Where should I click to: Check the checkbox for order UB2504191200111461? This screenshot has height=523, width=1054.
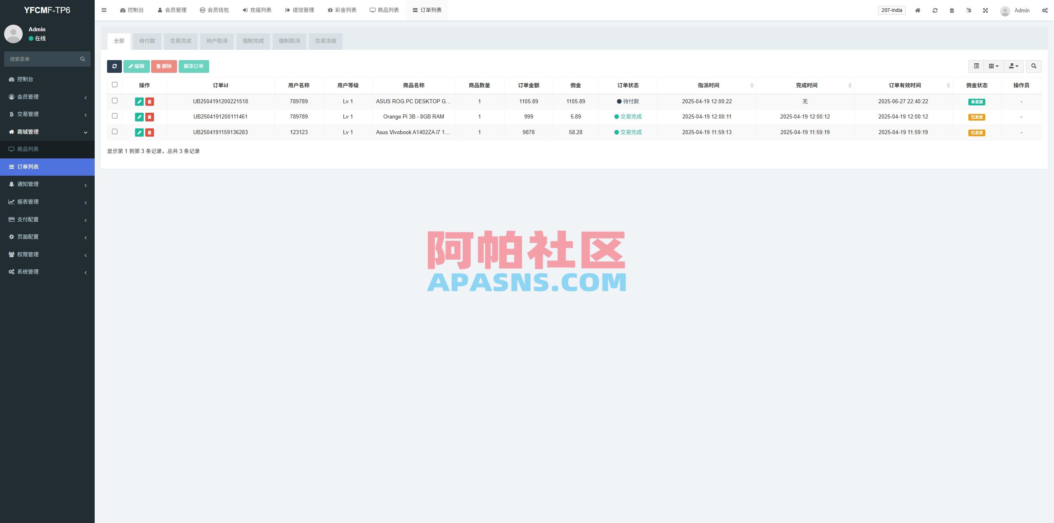(114, 116)
